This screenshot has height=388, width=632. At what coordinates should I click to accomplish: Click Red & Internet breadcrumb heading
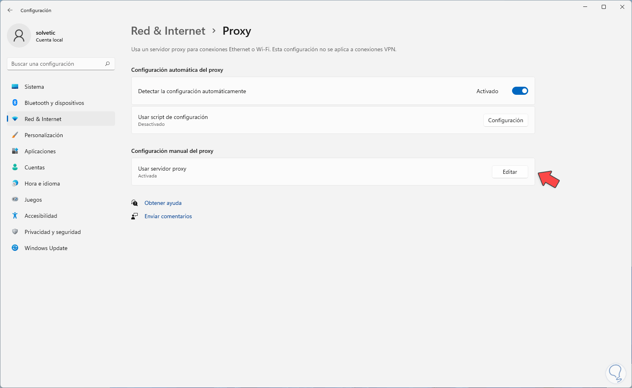pos(168,31)
